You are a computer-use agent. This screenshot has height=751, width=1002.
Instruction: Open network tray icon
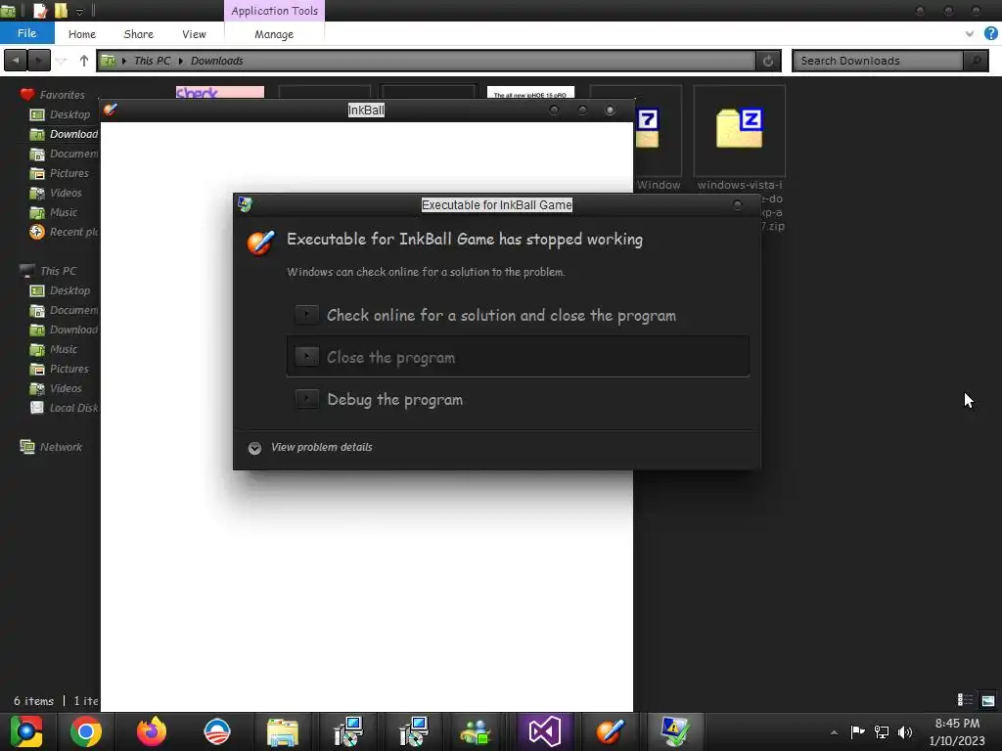point(882,731)
